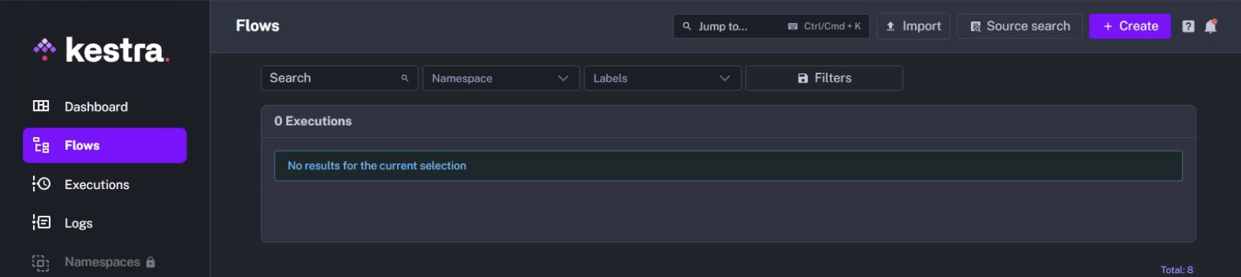The image size is (1241, 277).
Task: Open the Filters button
Action: (x=824, y=78)
